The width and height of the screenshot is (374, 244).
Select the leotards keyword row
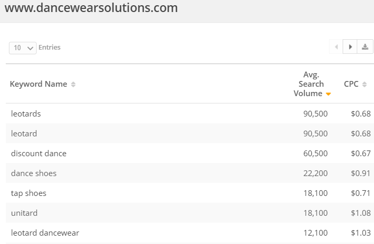click(x=190, y=114)
